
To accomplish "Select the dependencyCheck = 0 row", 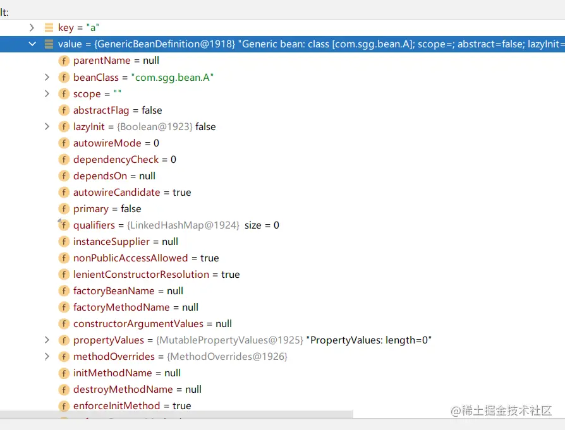I will [x=125, y=159].
